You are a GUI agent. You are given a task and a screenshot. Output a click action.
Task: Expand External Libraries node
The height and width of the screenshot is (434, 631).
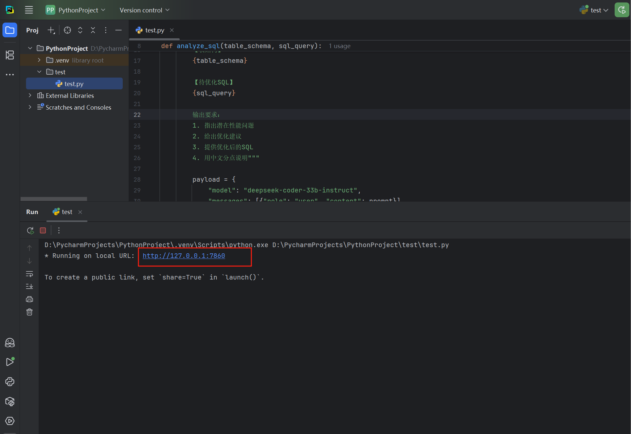[30, 96]
